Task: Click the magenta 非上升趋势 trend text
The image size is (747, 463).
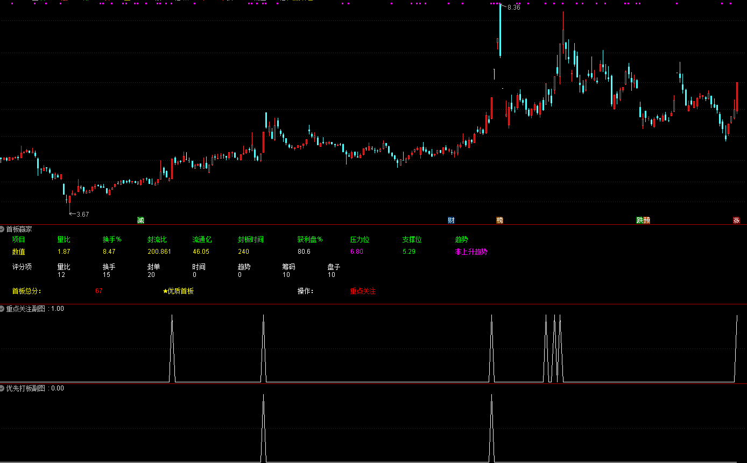Action: pos(471,251)
